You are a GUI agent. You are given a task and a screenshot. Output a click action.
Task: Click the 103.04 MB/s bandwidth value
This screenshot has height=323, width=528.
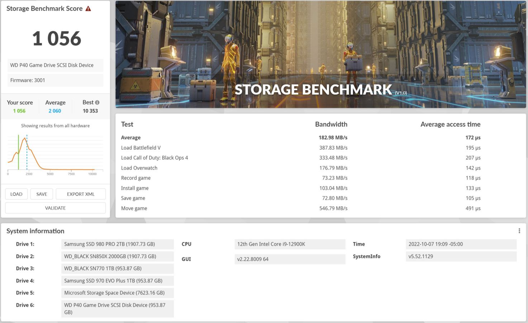(333, 188)
